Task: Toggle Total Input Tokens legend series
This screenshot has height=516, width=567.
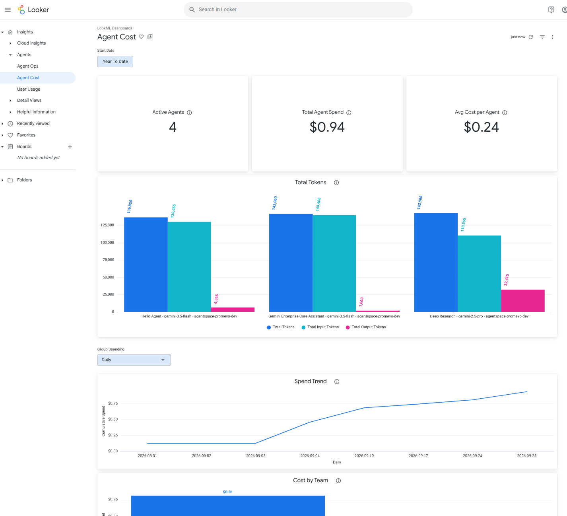Action: [320, 327]
